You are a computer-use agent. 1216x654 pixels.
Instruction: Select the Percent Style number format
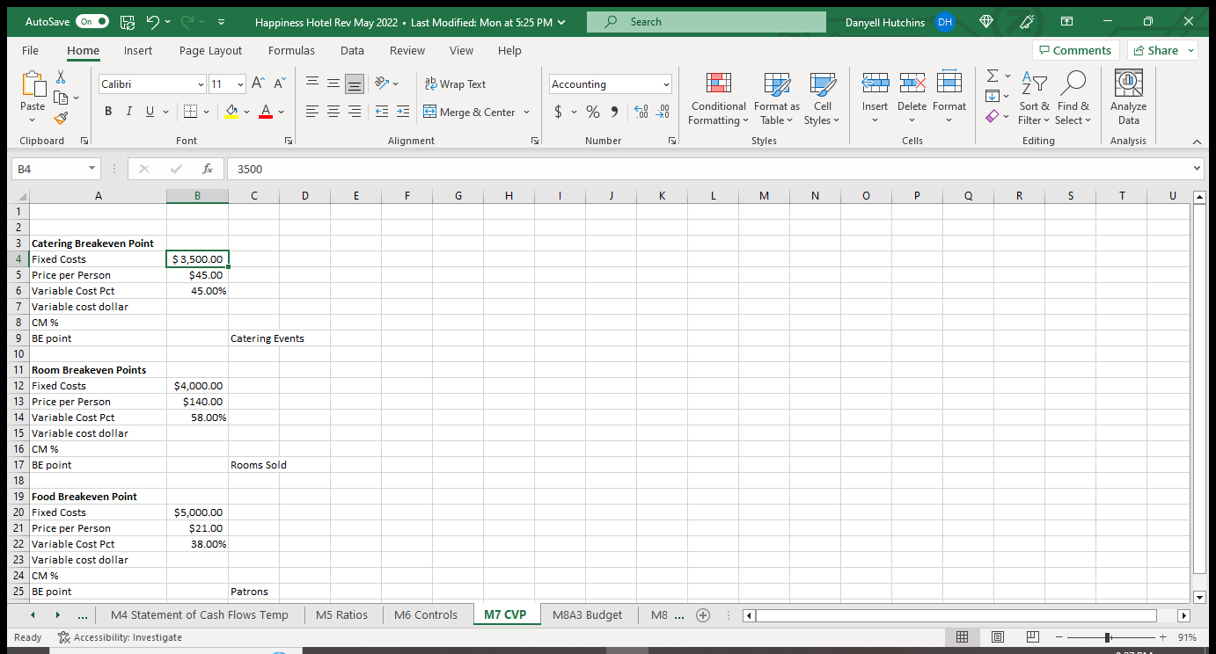point(593,112)
